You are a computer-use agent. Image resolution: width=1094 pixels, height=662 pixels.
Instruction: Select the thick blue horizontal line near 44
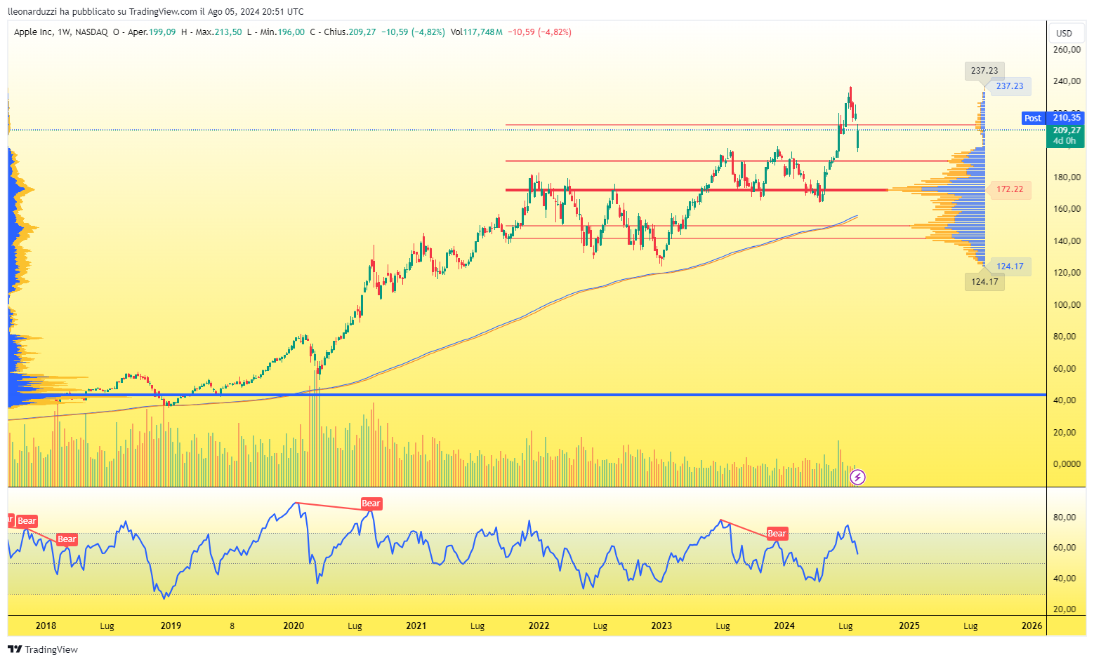(x=527, y=395)
